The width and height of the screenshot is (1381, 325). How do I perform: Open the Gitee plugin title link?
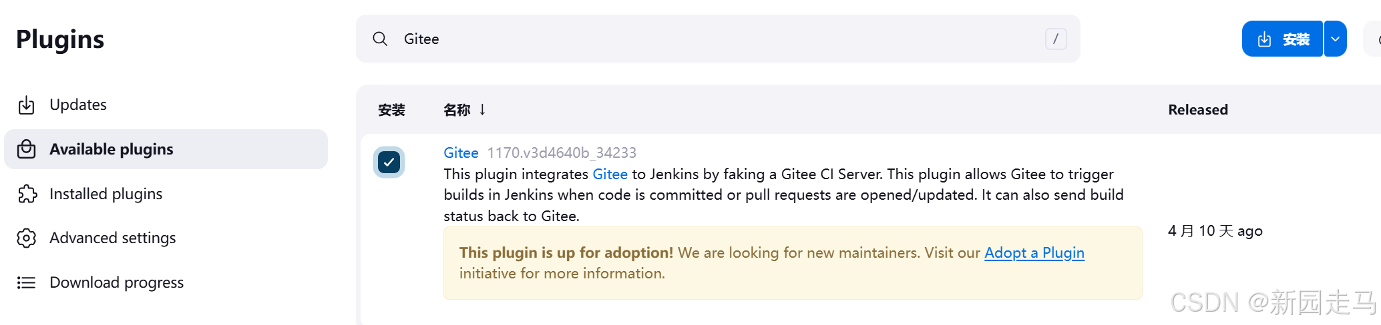[x=461, y=153]
